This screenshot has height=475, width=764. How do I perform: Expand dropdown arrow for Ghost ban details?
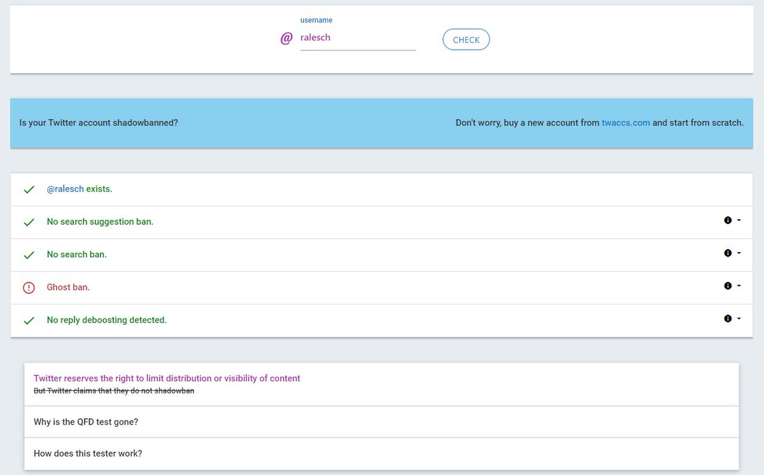tap(739, 286)
